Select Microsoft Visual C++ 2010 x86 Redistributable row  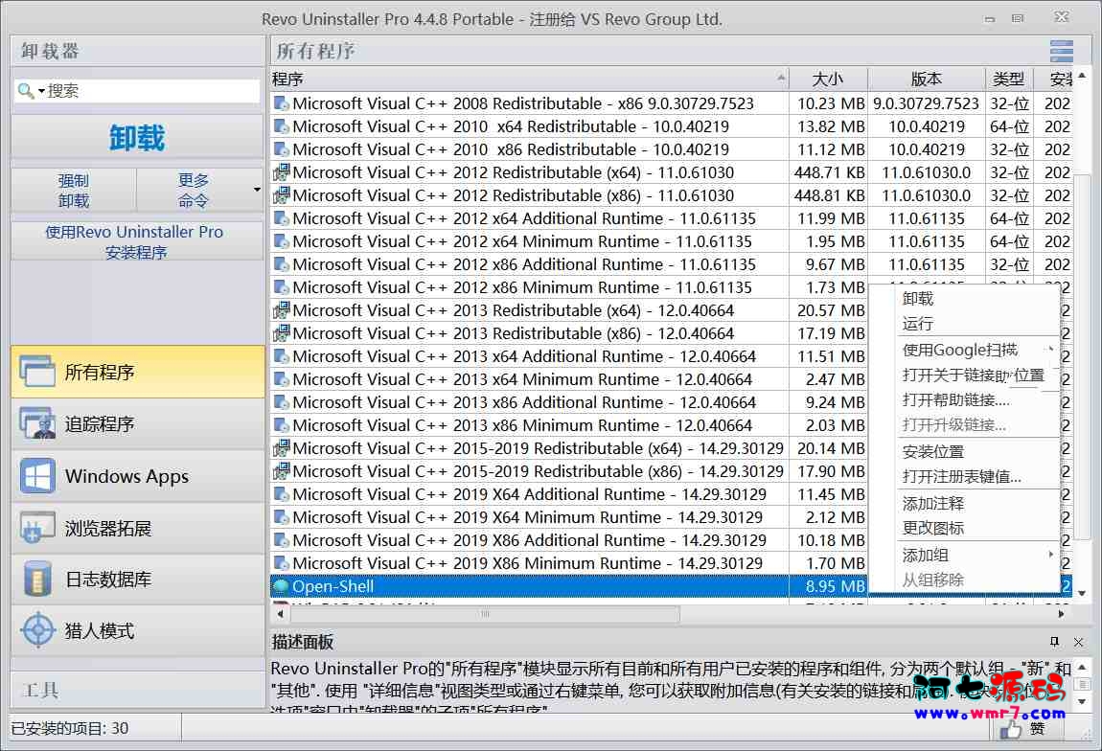coord(671,149)
